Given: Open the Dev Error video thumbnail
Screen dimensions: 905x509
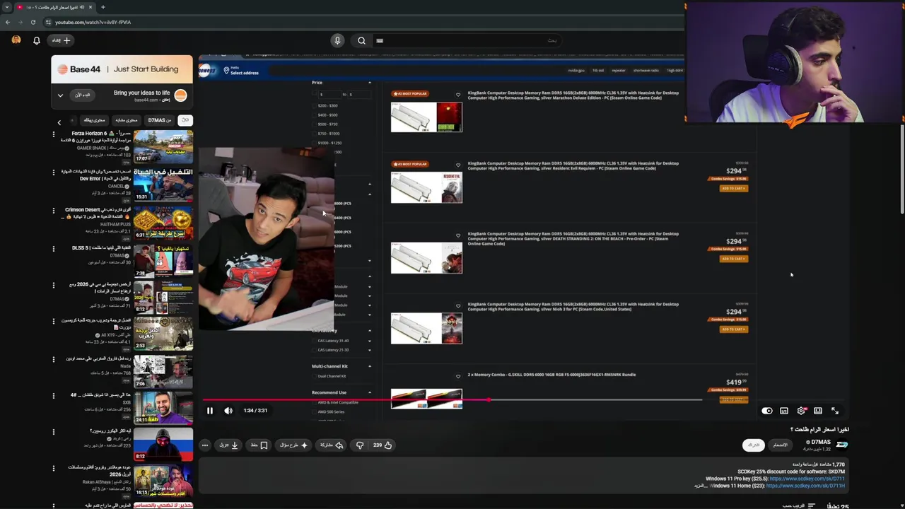Looking at the screenshot, I should coord(163,185).
